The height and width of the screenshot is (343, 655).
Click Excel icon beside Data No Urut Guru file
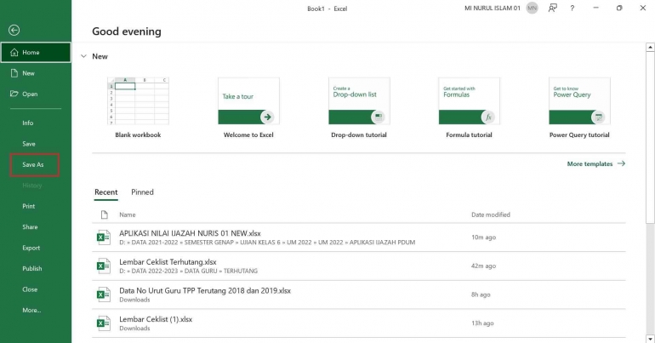(104, 295)
